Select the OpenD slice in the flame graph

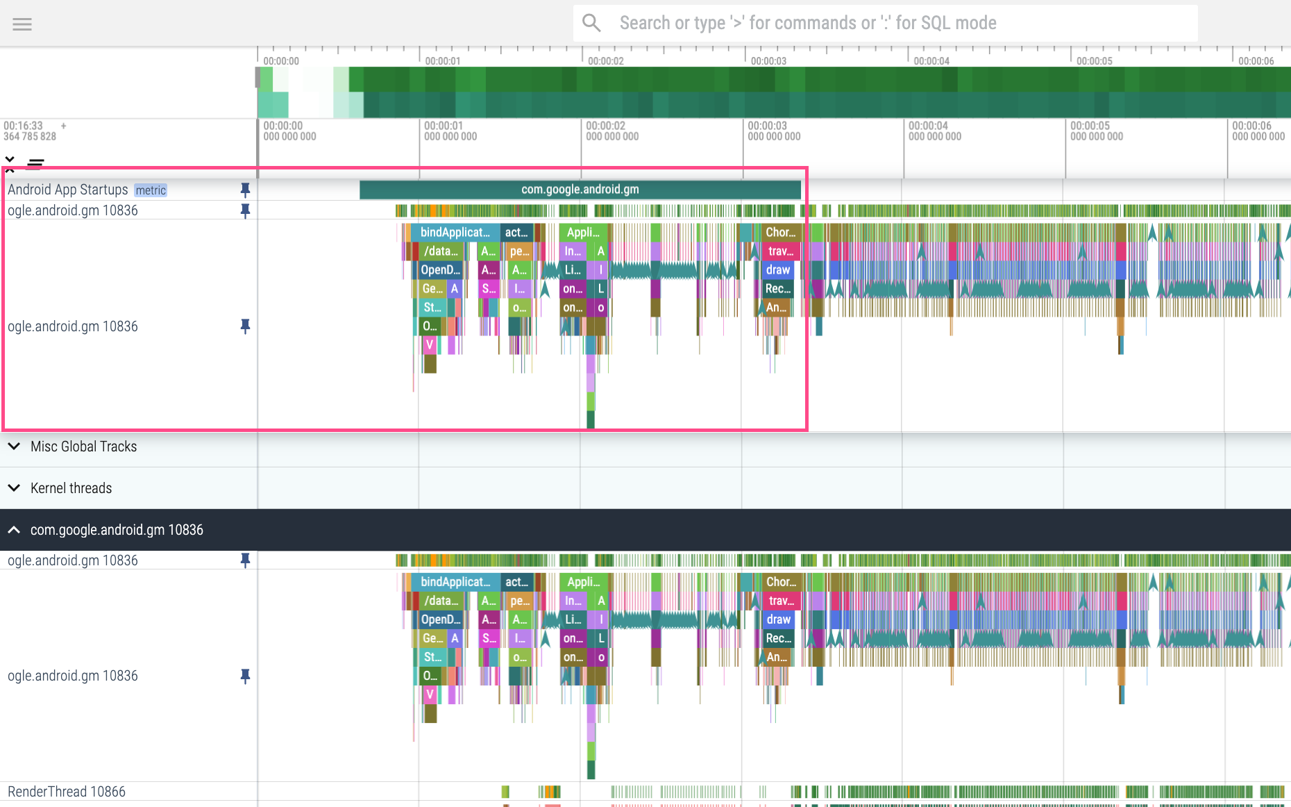(x=439, y=269)
